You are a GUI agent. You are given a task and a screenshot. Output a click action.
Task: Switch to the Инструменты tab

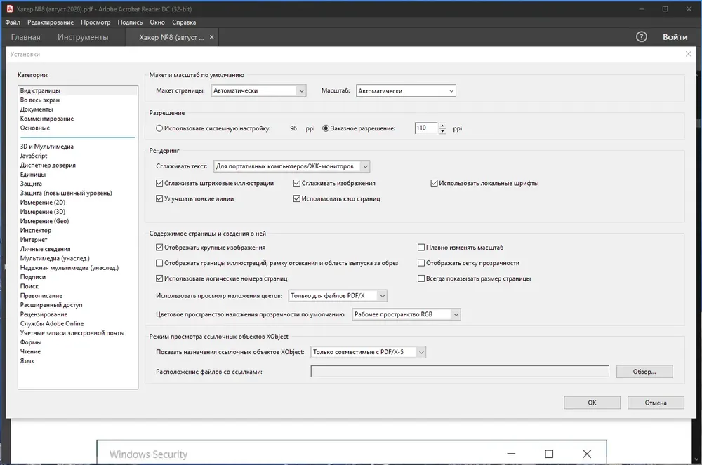pyautogui.click(x=83, y=37)
